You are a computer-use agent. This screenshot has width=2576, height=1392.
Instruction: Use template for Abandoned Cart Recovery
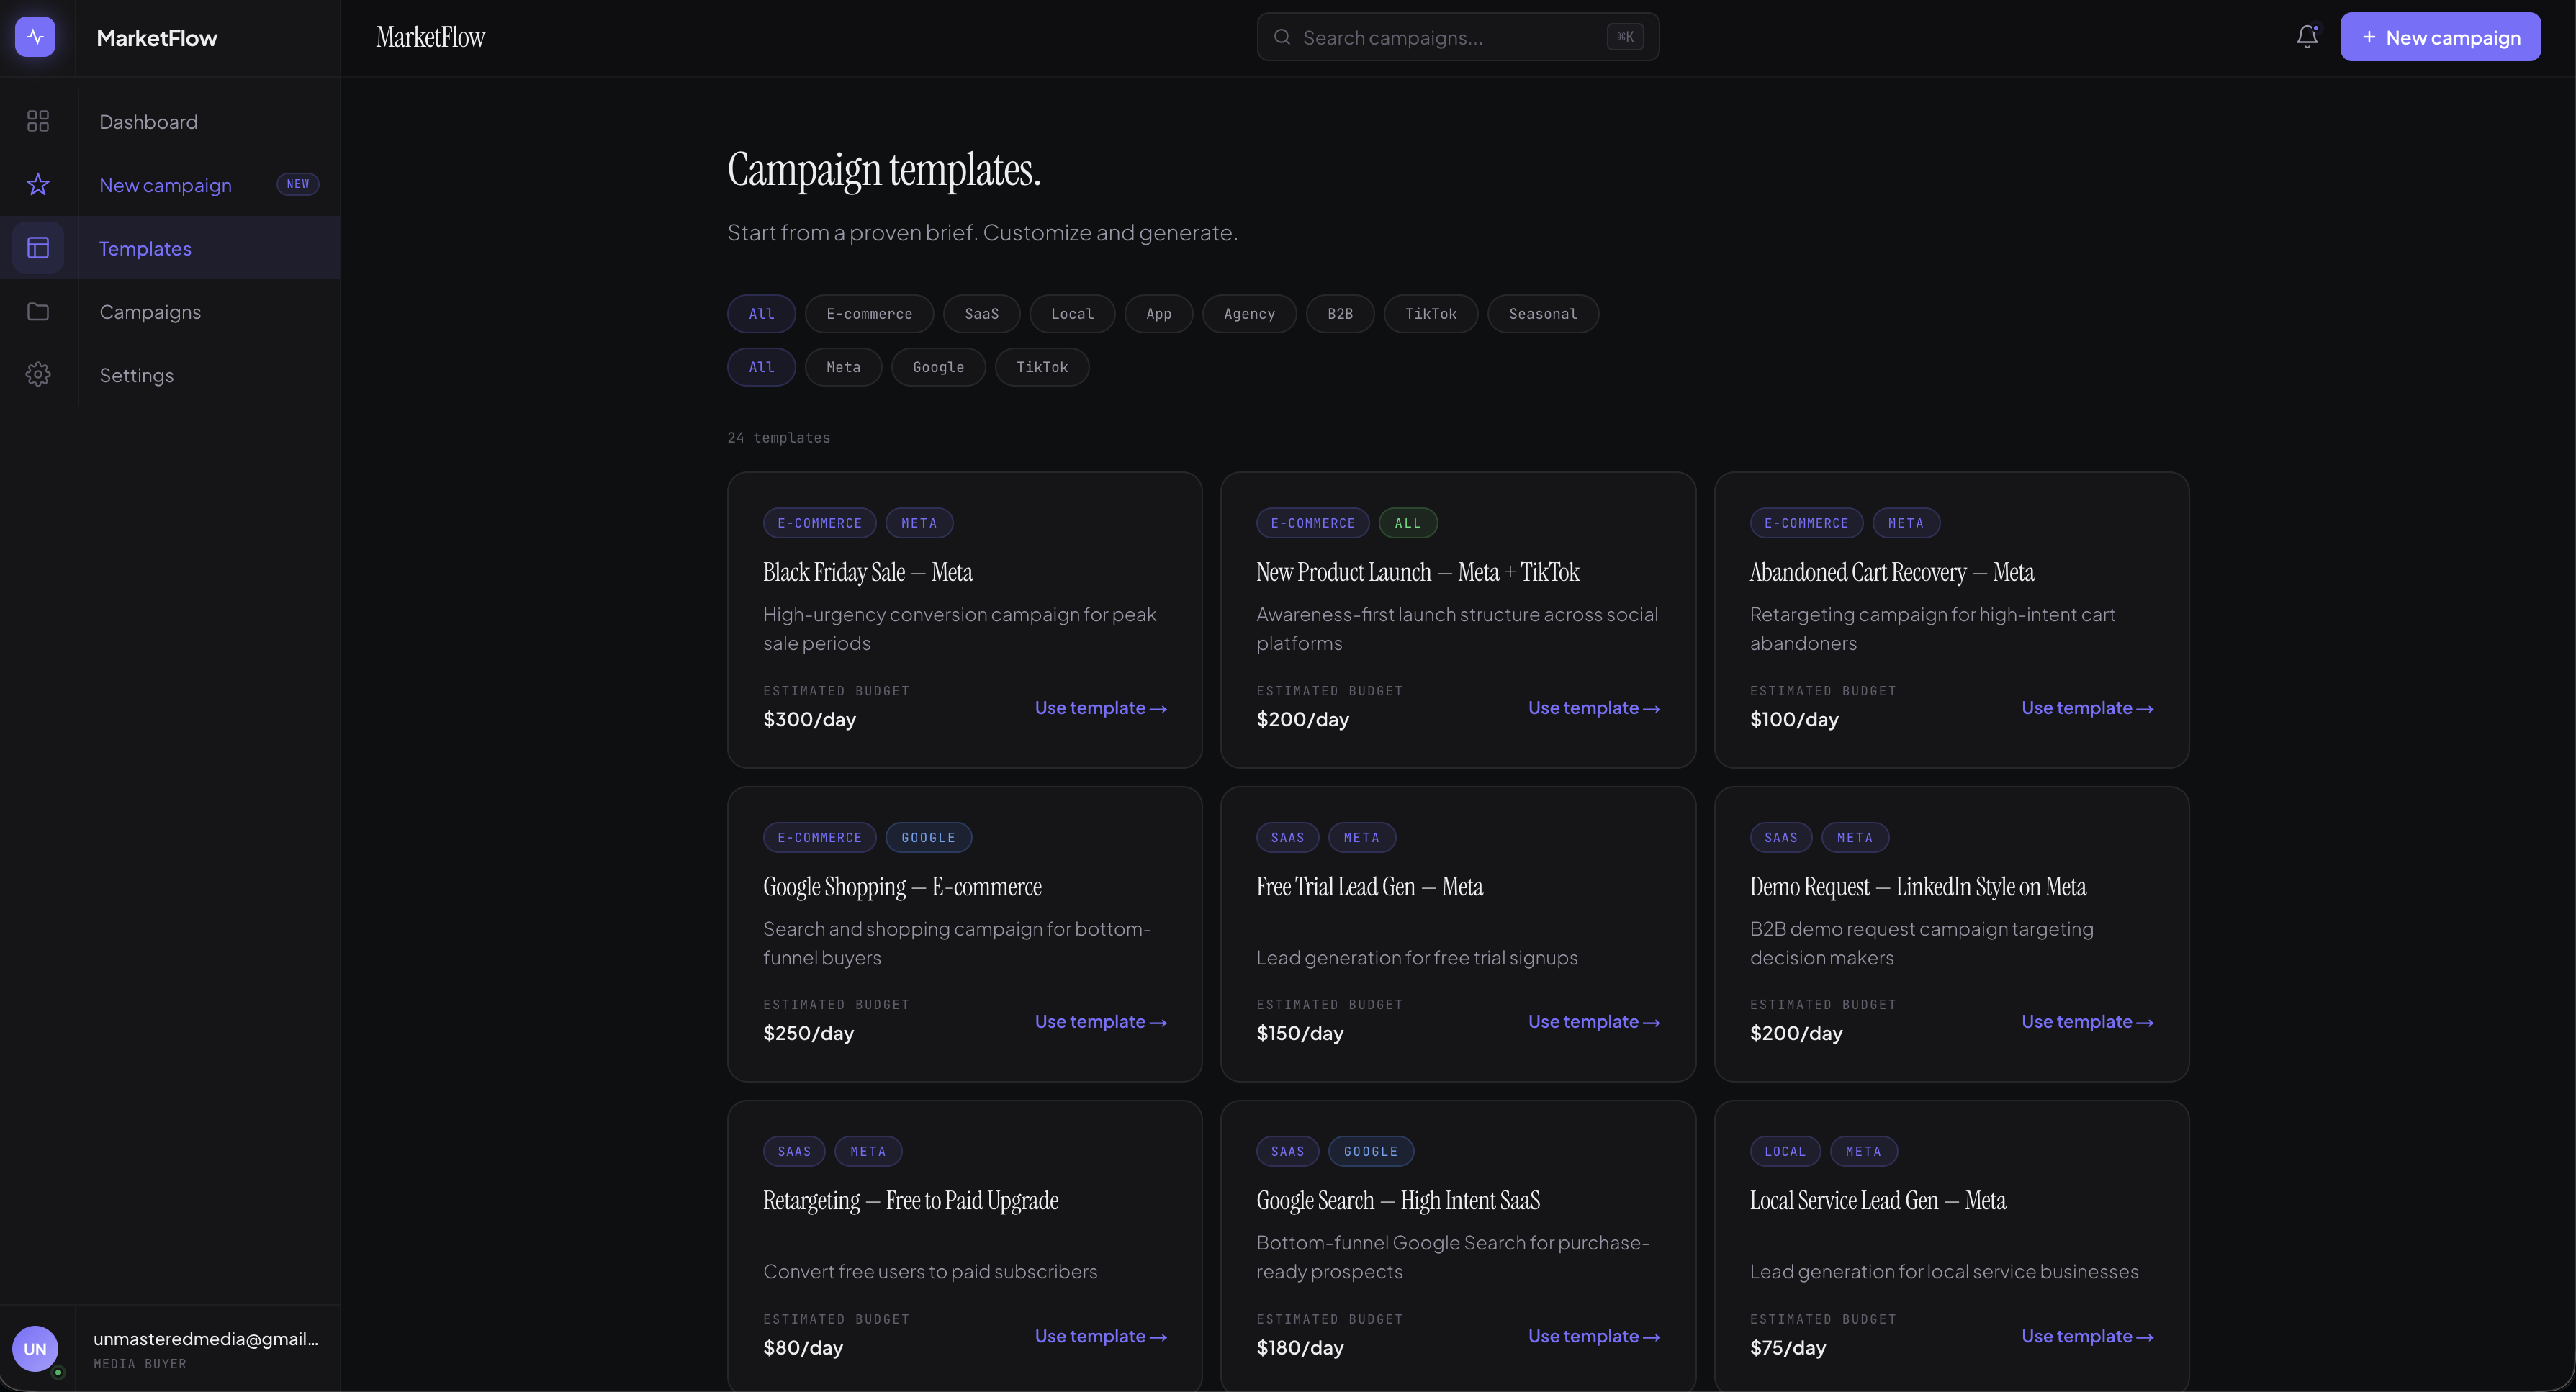point(2087,707)
